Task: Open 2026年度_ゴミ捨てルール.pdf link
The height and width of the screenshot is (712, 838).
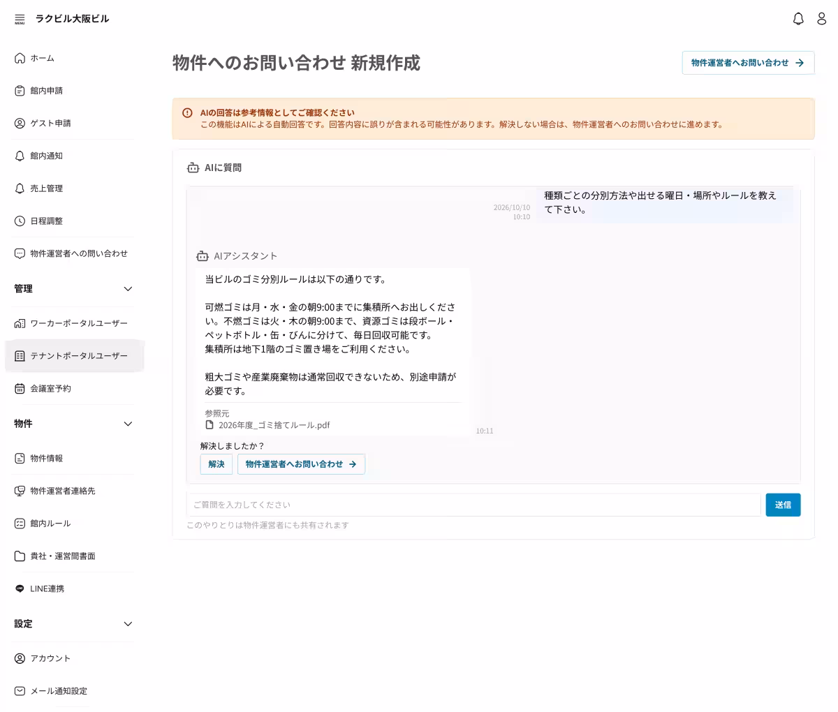Action: coord(274,425)
